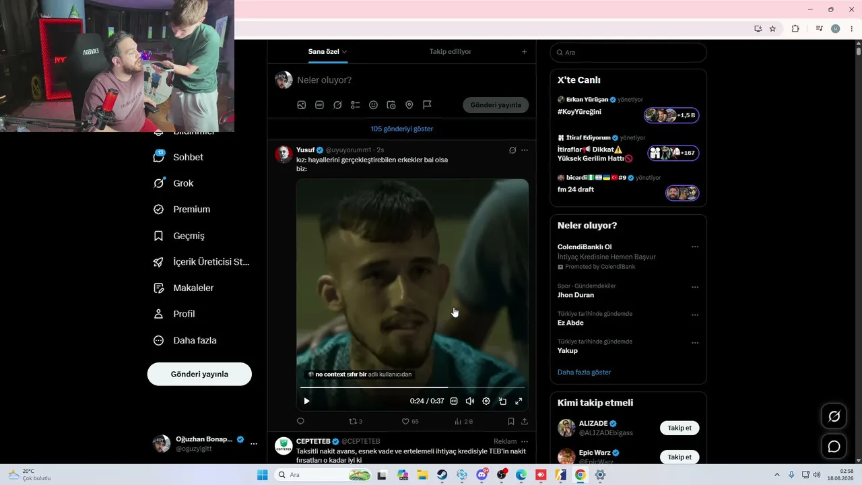Click the sidebar Gönderi yayınla button
Screen dimensions: 862x485
pyautogui.click(x=199, y=374)
